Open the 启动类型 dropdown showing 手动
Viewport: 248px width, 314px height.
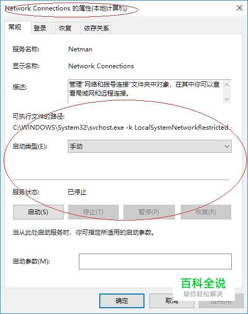149,146
